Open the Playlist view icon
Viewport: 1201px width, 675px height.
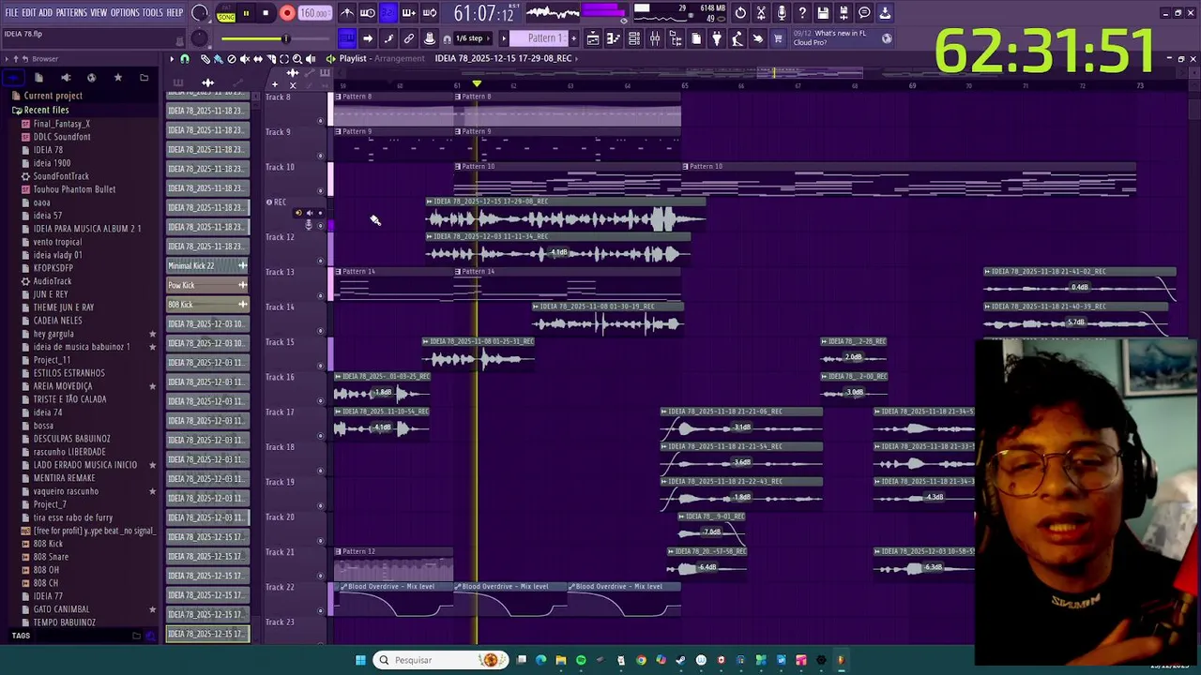[x=593, y=38]
